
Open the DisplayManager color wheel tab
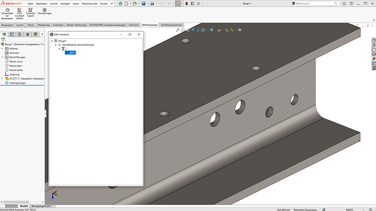(36, 34)
